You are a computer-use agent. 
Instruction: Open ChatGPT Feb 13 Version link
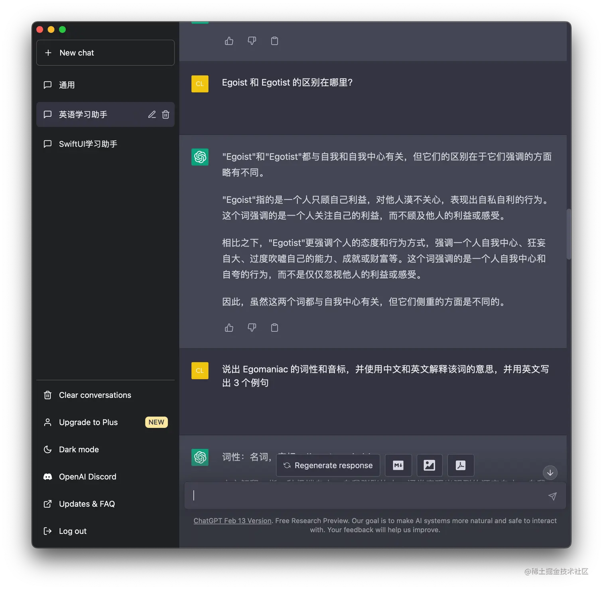[233, 521]
